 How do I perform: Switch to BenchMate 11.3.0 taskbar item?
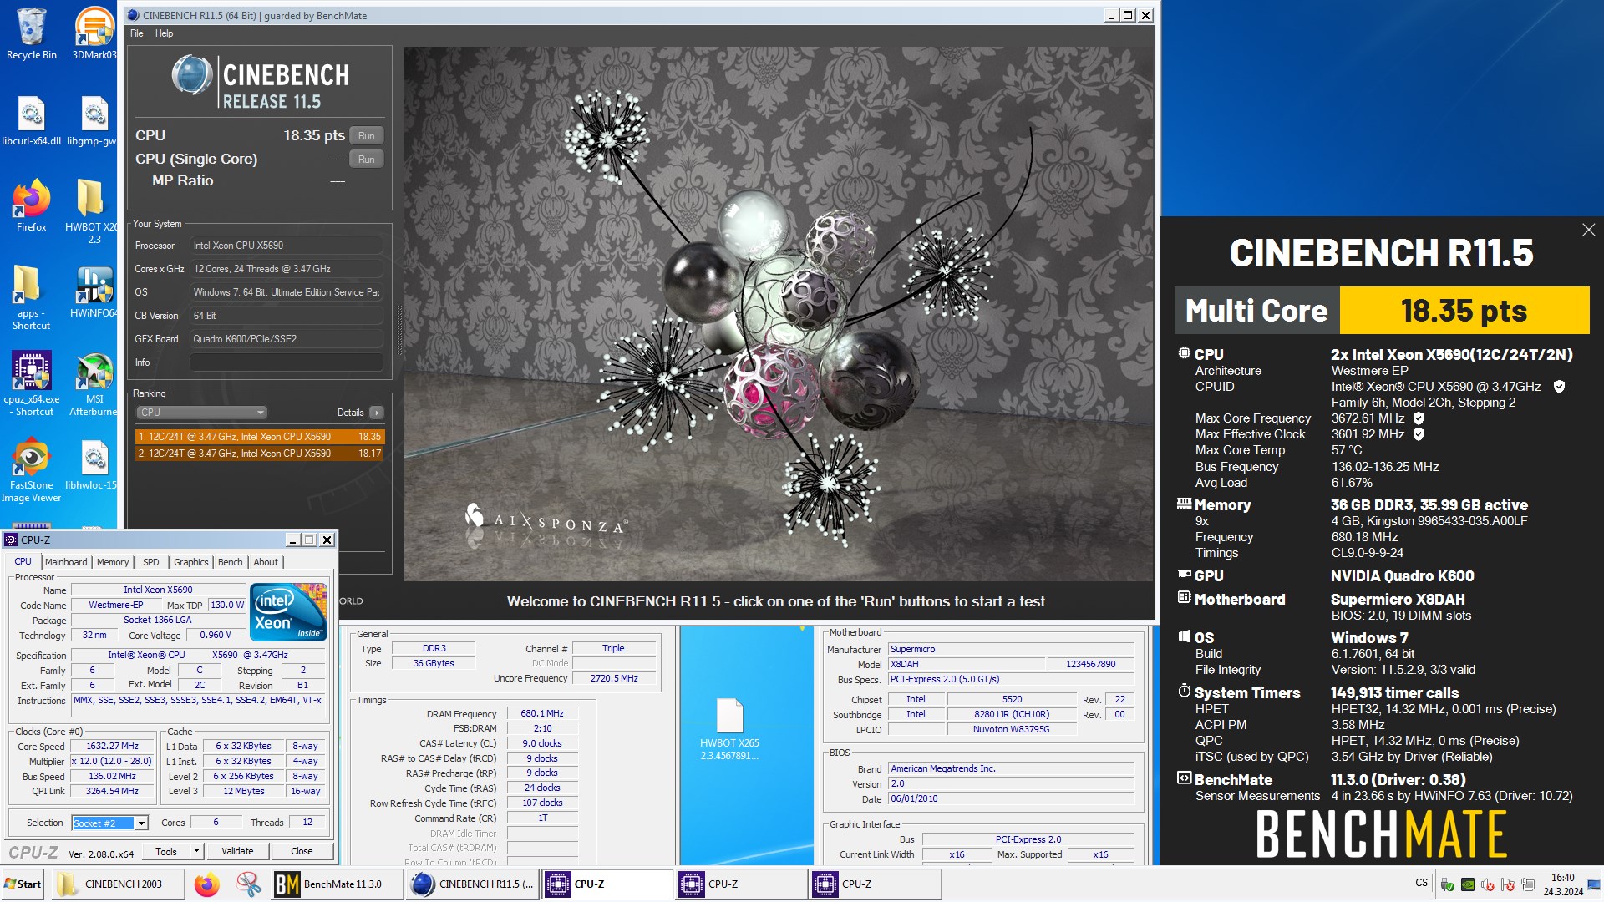[338, 884]
